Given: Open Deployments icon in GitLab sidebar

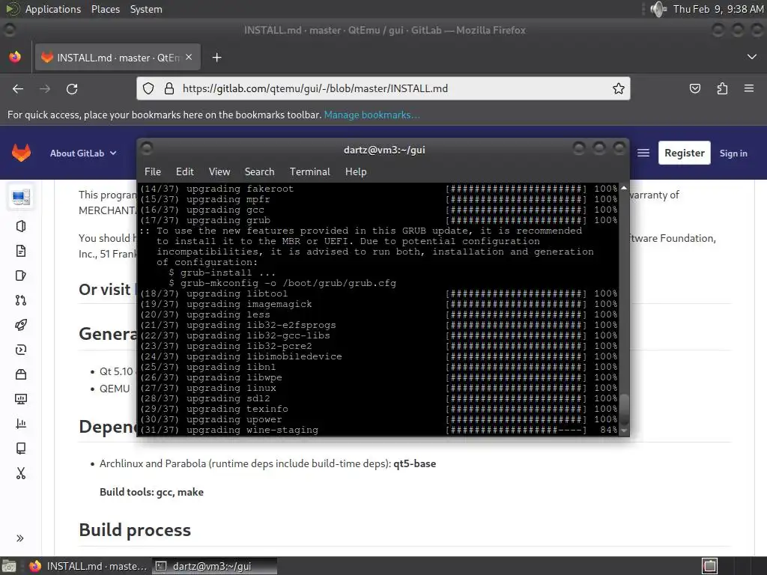Looking at the screenshot, I should [20, 350].
